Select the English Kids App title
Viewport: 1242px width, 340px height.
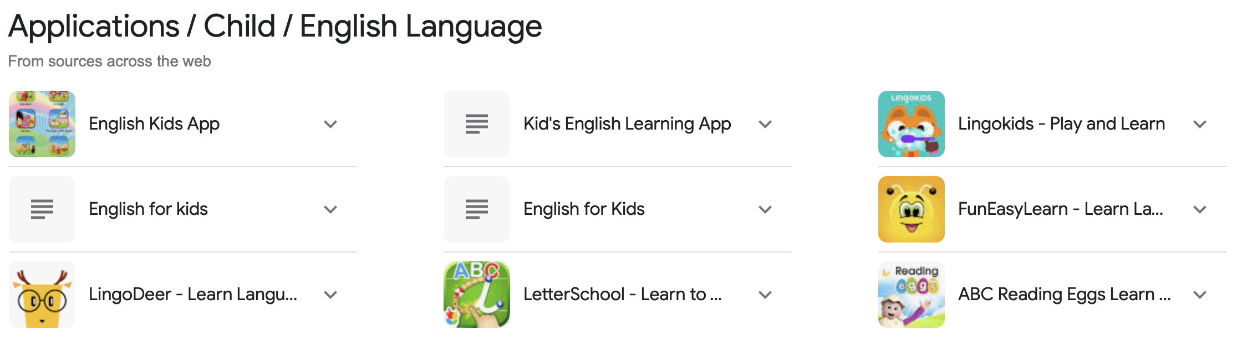click(154, 124)
